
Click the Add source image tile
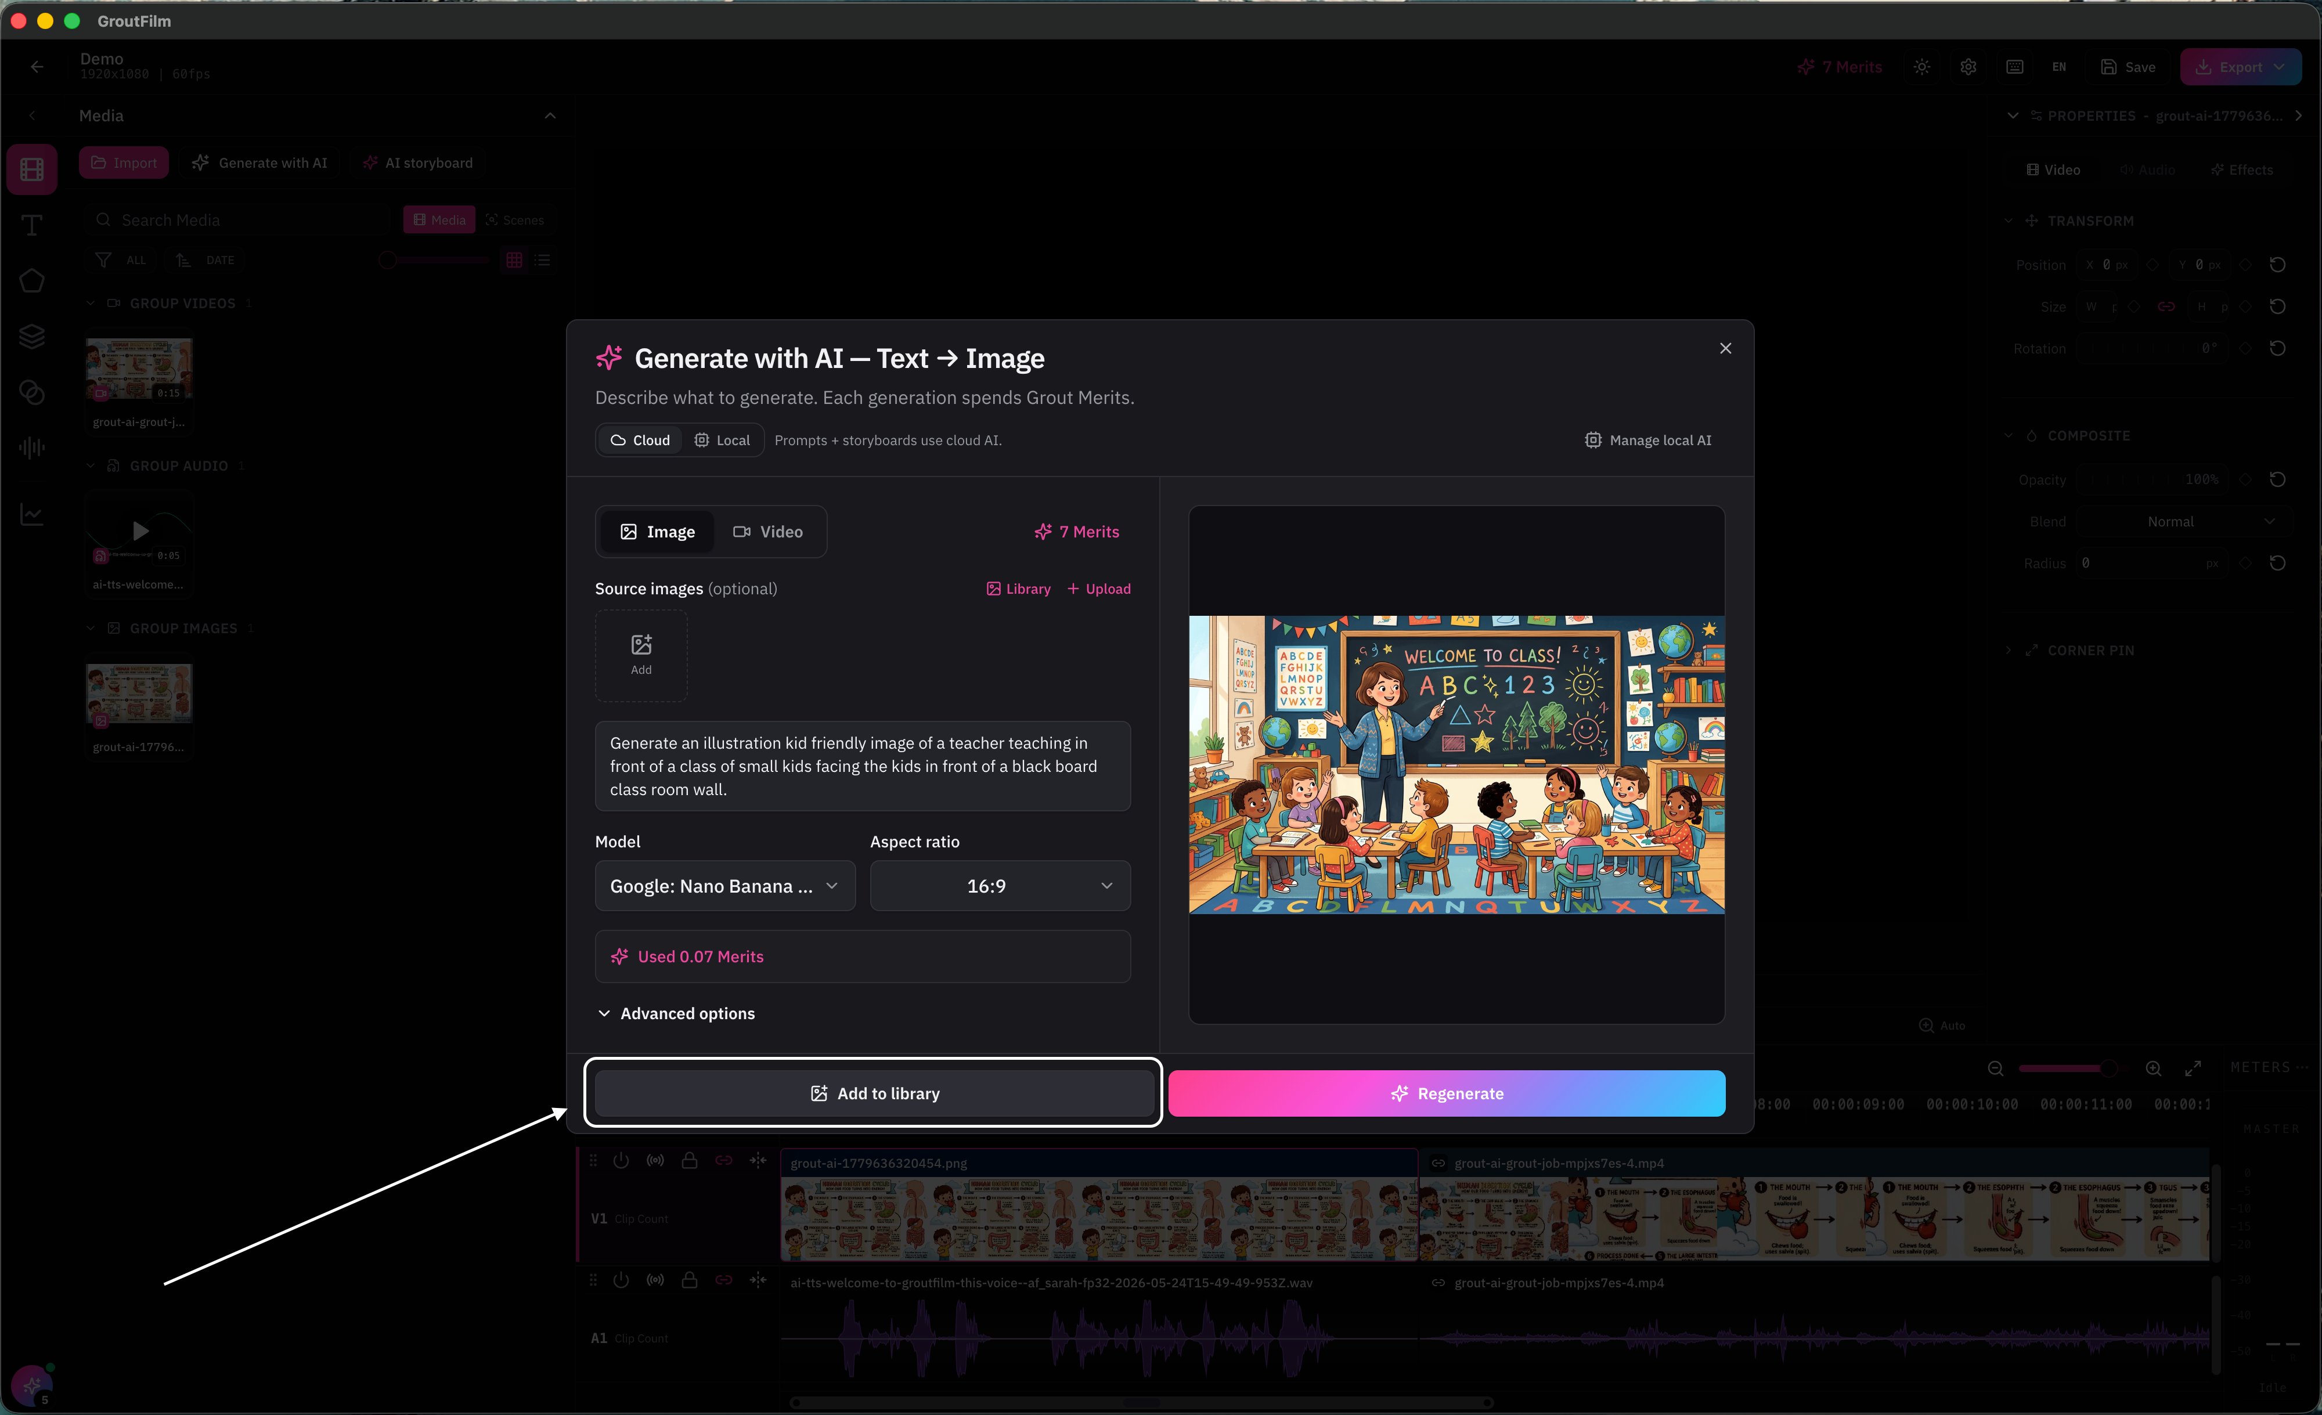[641, 656]
